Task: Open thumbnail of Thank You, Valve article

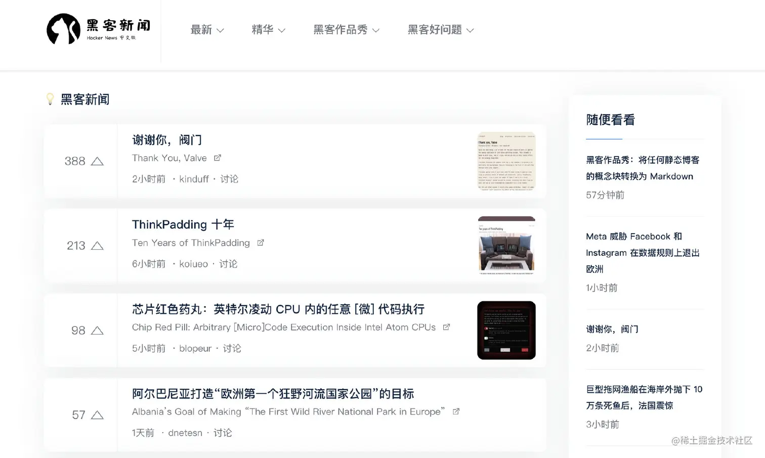Action: [506, 161]
